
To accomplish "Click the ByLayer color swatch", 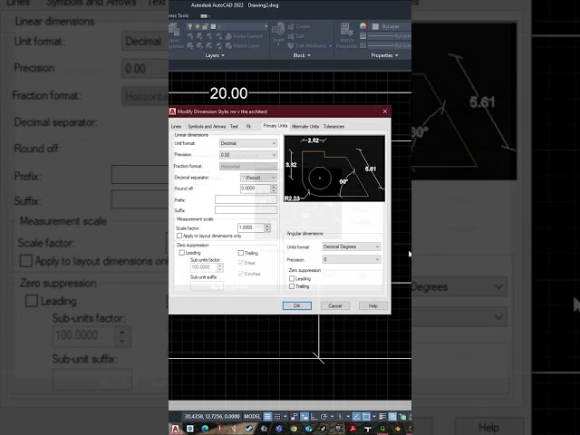I will 375,26.
